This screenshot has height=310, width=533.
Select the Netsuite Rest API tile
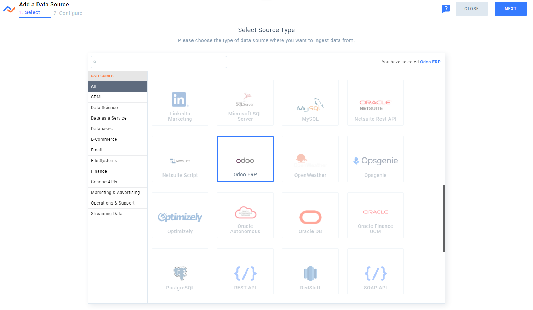click(376, 103)
